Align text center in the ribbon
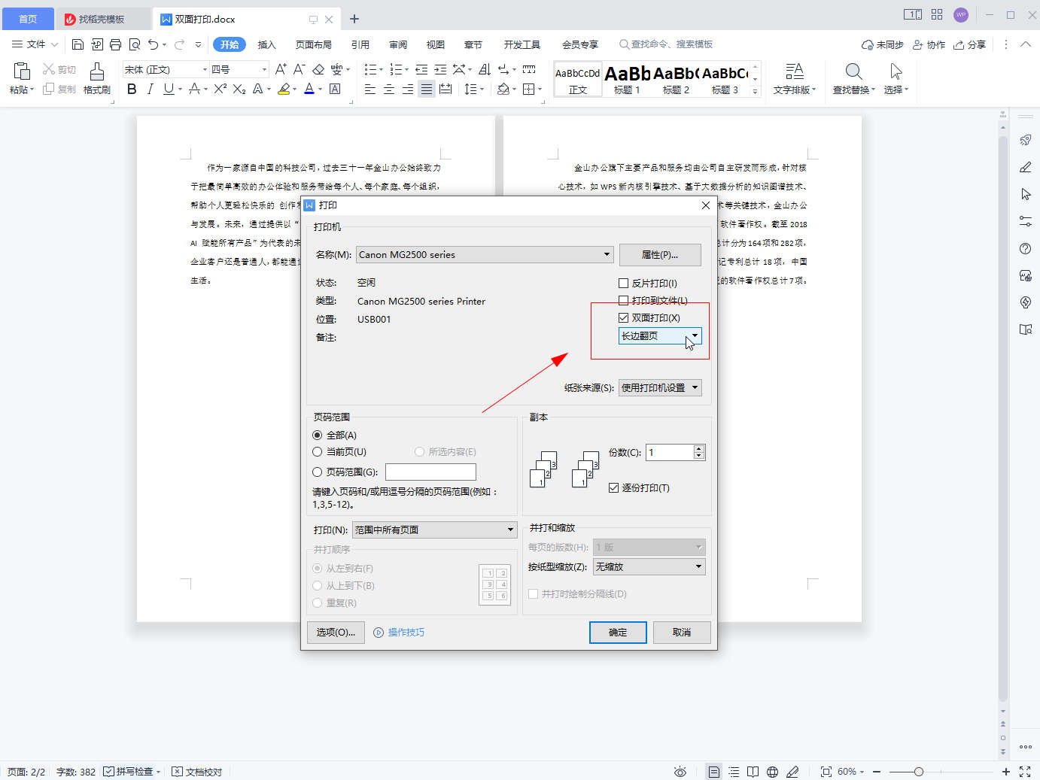This screenshot has width=1040, height=780. (389, 89)
